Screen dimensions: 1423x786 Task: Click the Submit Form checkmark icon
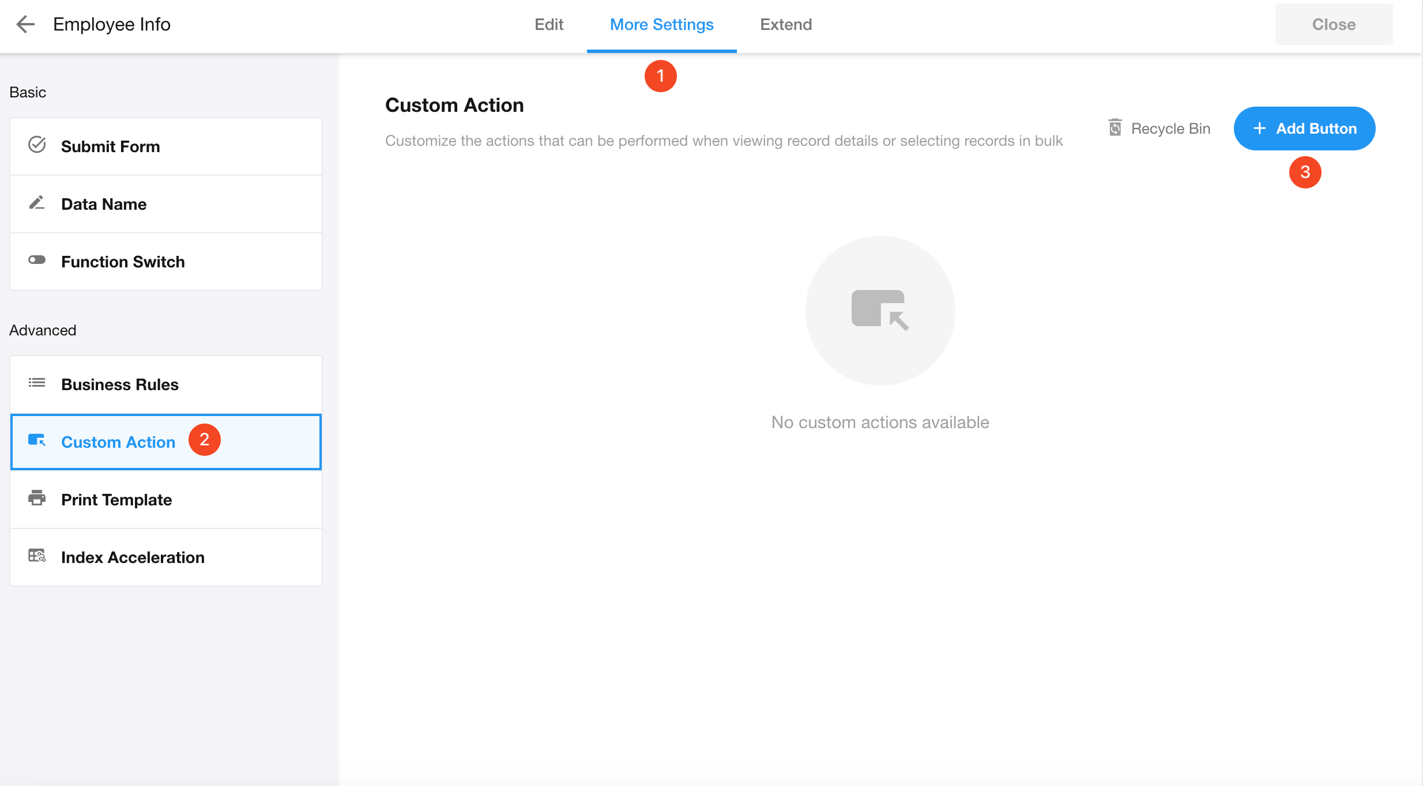37,145
